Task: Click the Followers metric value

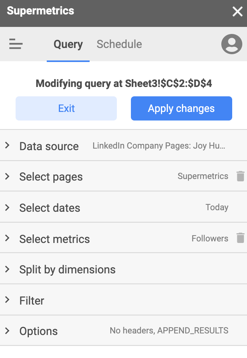Action: [210, 238]
